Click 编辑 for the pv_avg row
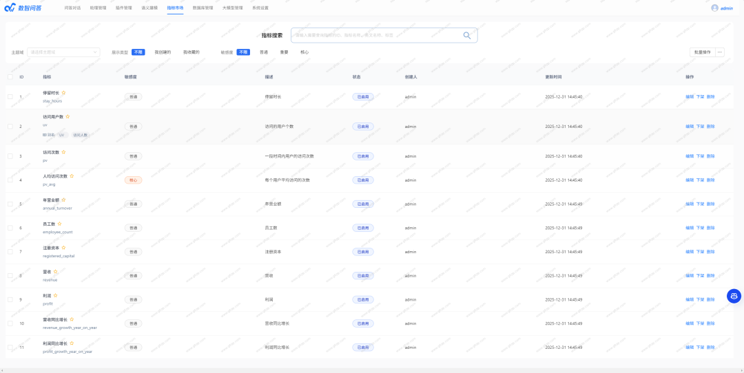744x373 pixels. click(x=690, y=180)
